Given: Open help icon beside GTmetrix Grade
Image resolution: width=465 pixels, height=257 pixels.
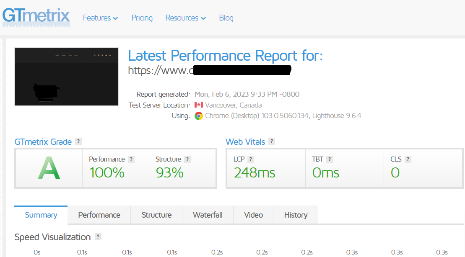Looking at the screenshot, I should click(78, 141).
